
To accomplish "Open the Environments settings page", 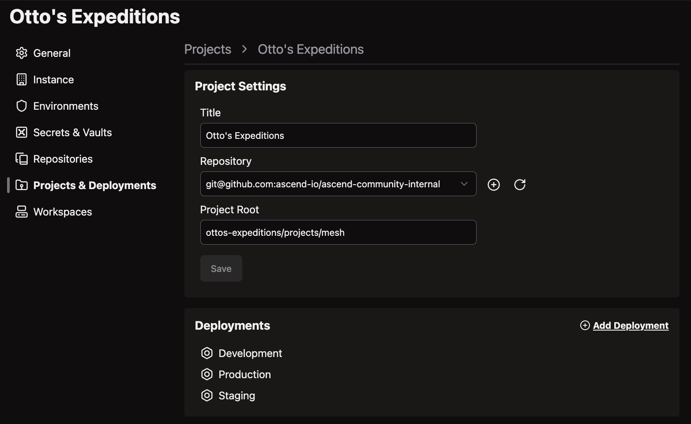I will (x=66, y=106).
